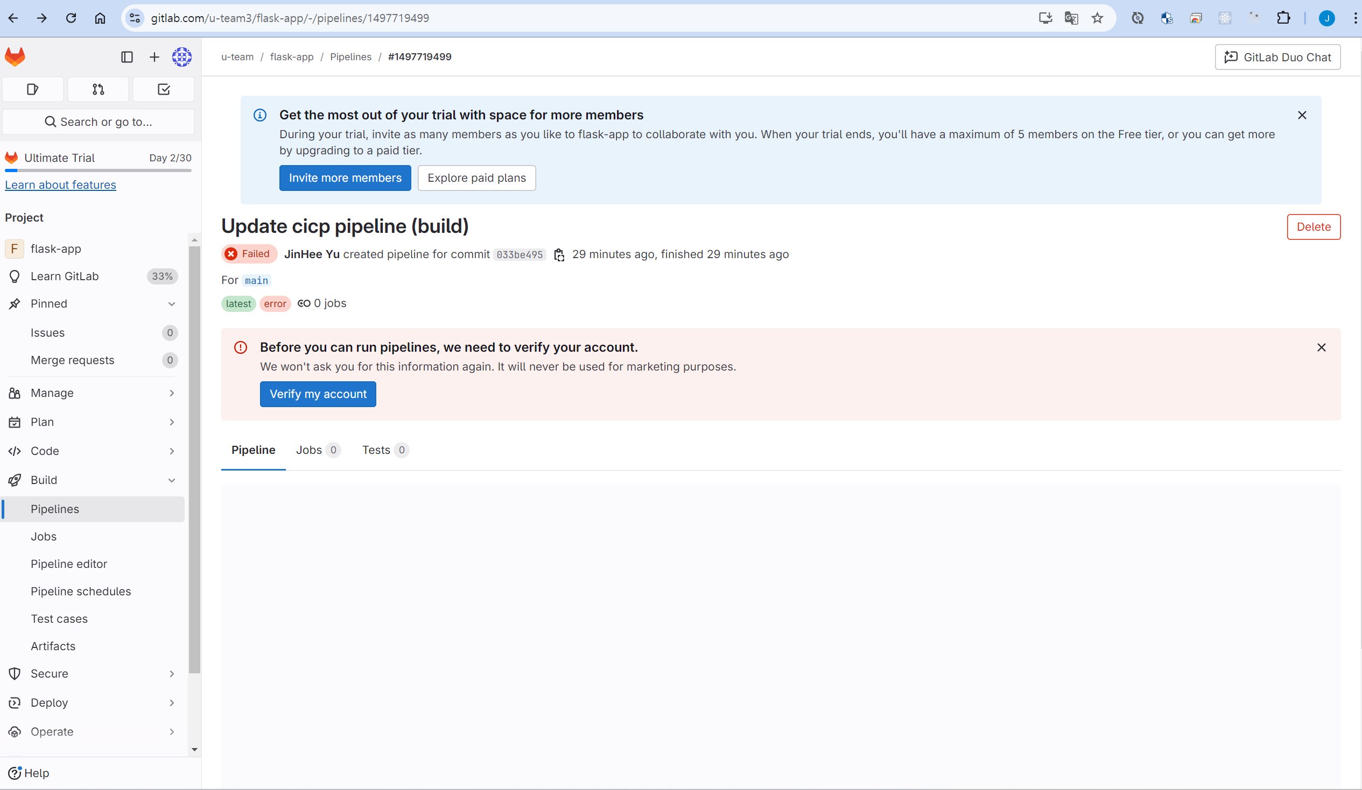The image size is (1362, 790).
Task: Open commit 033be495 link
Action: [x=519, y=255]
